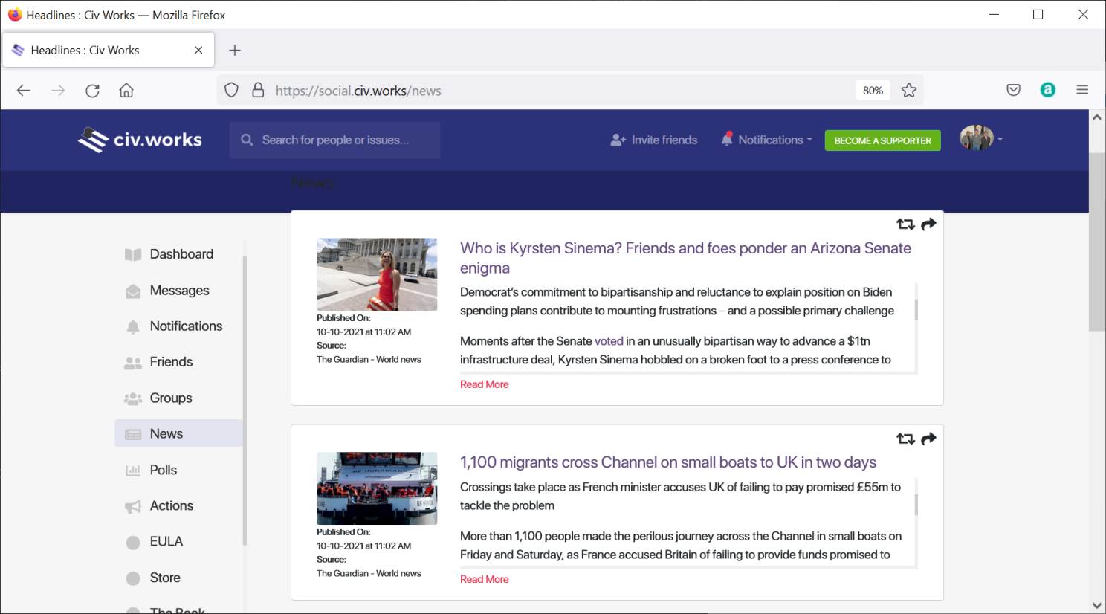Image resolution: width=1106 pixels, height=614 pixels.
Task: Click Read More on the Sinema article
Action: pos(484,384)
